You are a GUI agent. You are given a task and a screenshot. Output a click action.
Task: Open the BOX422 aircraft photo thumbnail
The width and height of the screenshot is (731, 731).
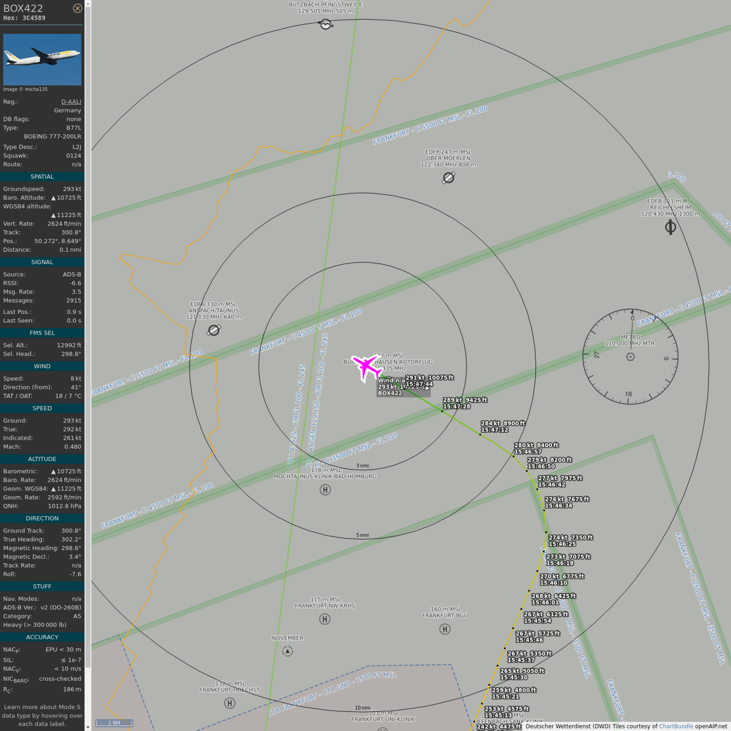click(x=42, y=59)
